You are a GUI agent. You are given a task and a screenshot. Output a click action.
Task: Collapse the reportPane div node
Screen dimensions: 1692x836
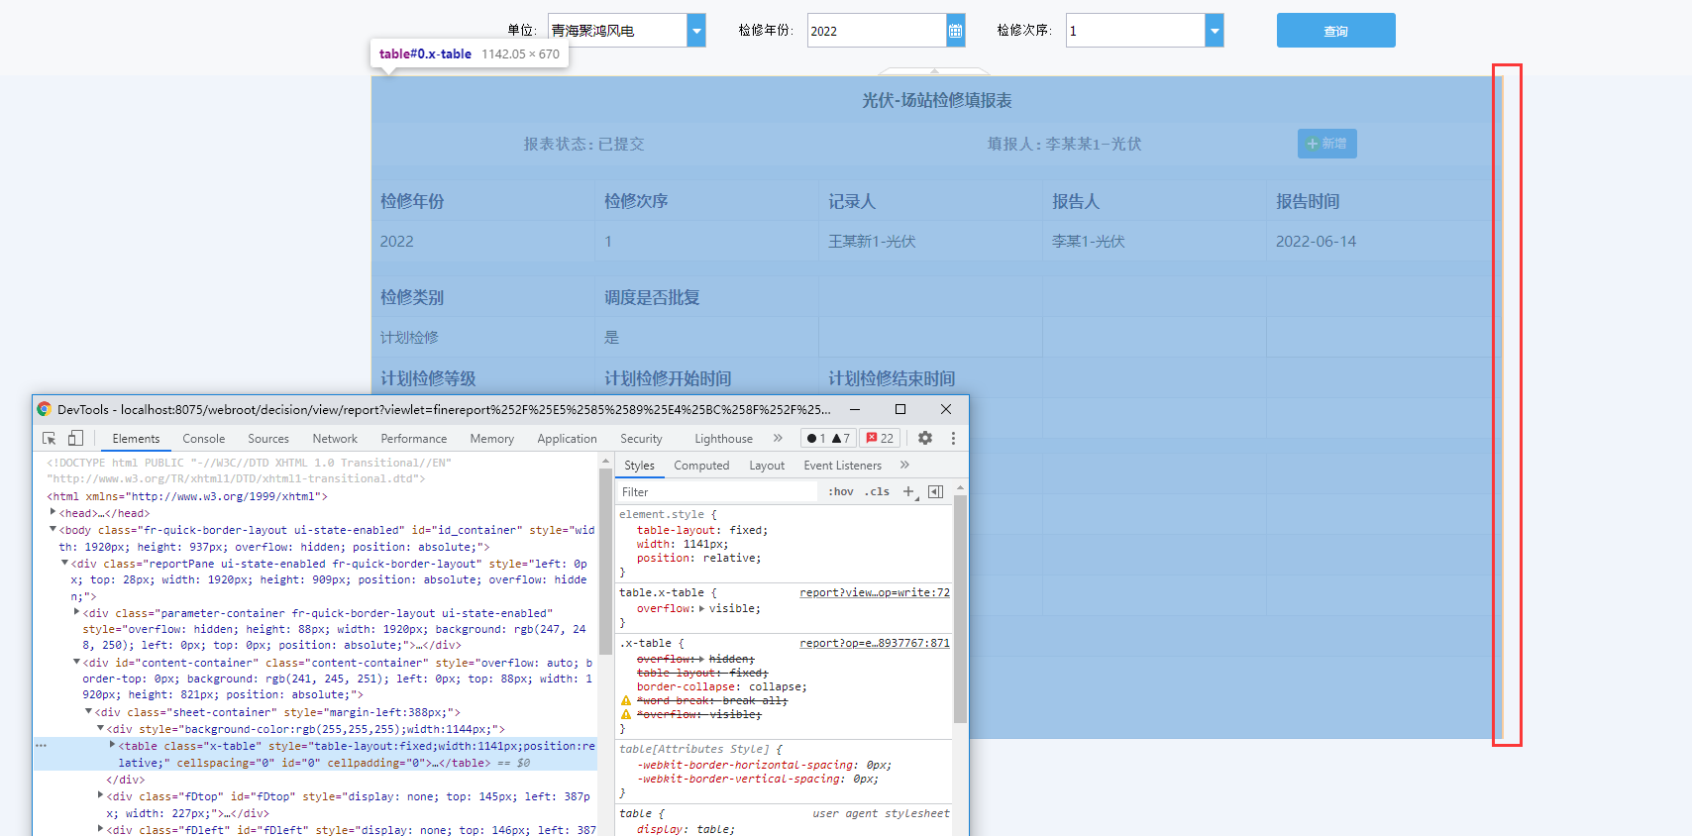pos(64,563)
